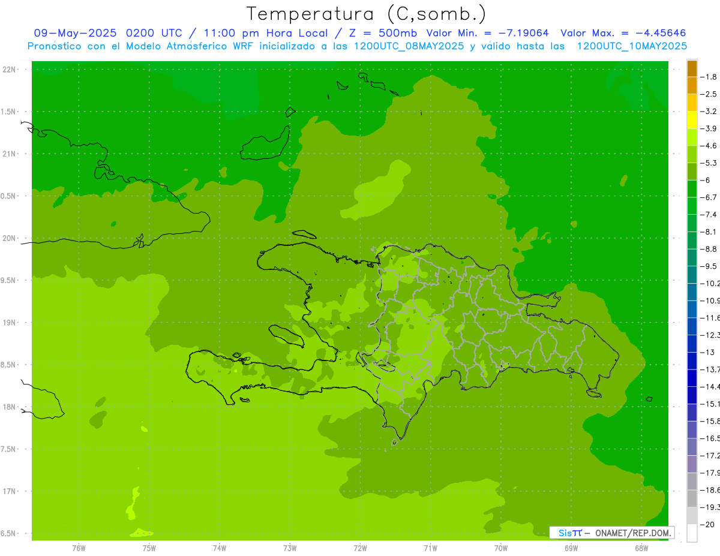Click the '-2.5' colorbar value

pyautogui.click(x=710, y=94)
